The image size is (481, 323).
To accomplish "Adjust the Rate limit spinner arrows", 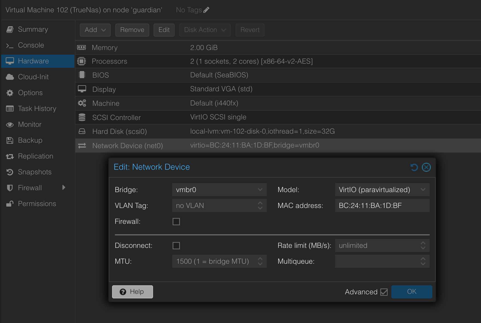I will [x=423, y=245].
